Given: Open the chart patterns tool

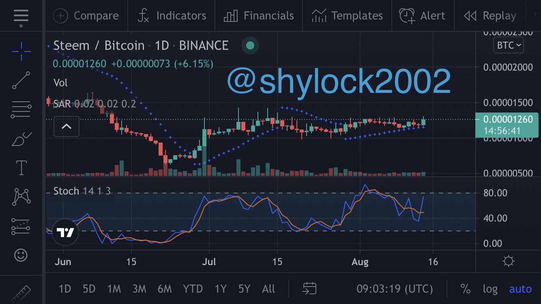Looking at the screenshot, I should (x=21, y=197).
